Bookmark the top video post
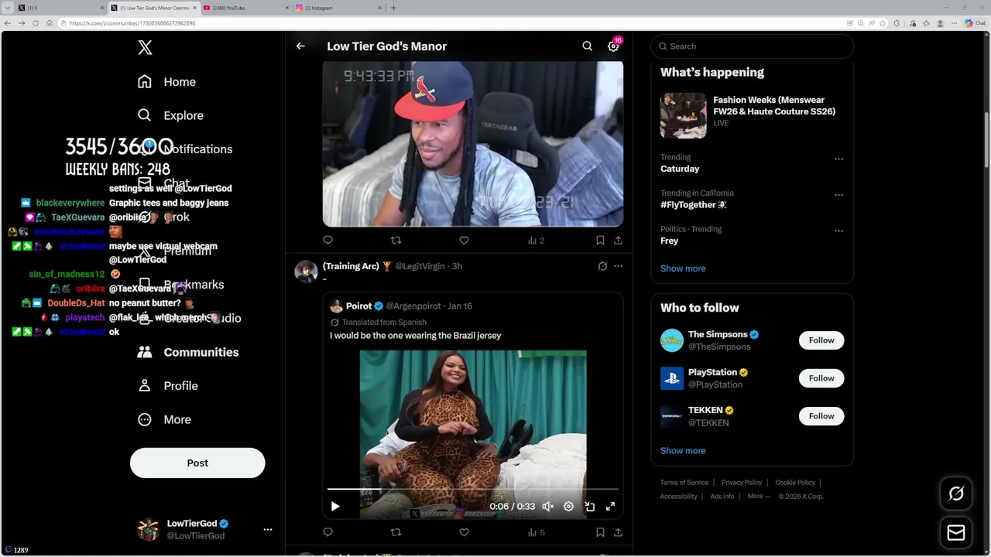Screen dimensions: 991x557 point(600,241)
